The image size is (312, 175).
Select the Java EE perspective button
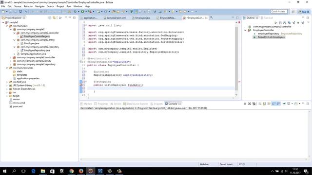(304, 12)
